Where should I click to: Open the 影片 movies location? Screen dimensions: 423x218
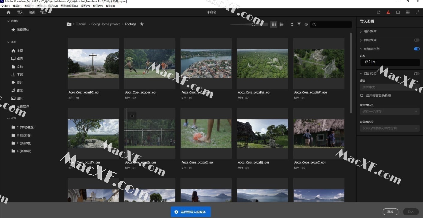click(x=20, y=82)
